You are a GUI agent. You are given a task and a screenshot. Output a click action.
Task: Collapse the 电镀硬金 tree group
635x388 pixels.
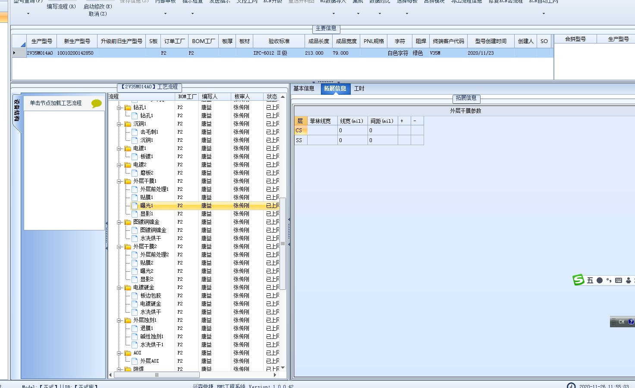coord(119,288)
